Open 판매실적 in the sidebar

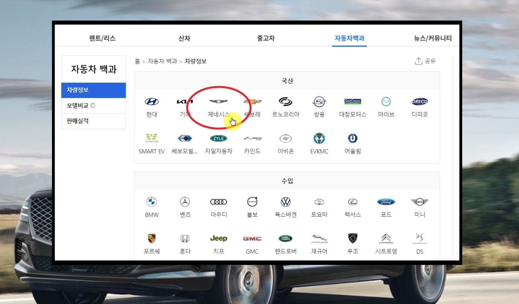pos(93,121)
